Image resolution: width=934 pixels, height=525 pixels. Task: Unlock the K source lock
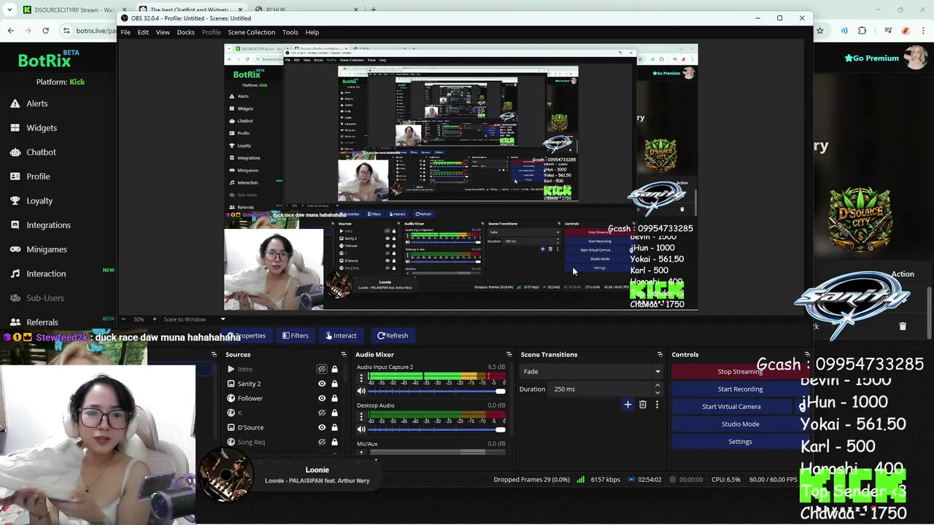(x=334, y=413)
